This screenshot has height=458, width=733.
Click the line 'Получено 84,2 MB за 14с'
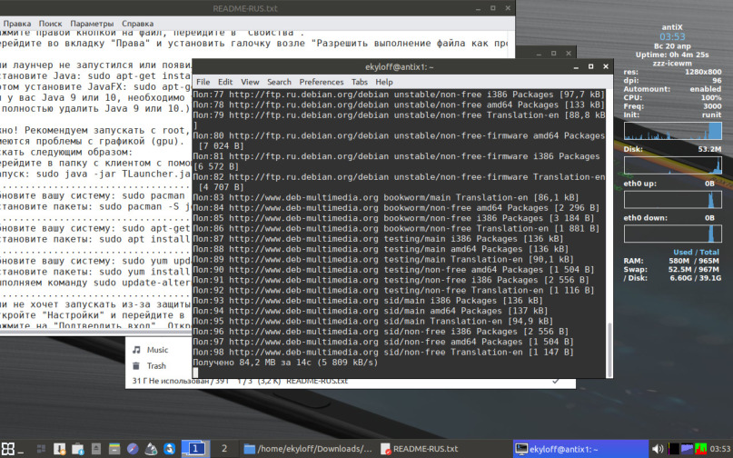[285, 362]
